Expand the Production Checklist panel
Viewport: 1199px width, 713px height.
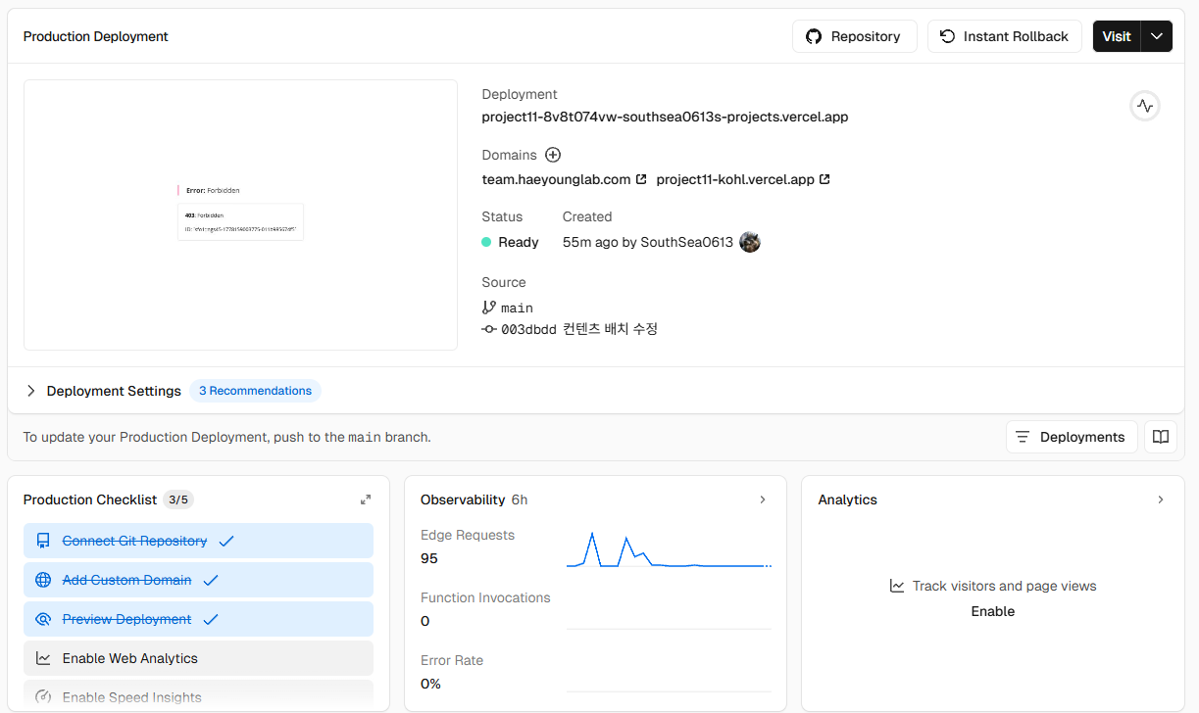point(366,499)
